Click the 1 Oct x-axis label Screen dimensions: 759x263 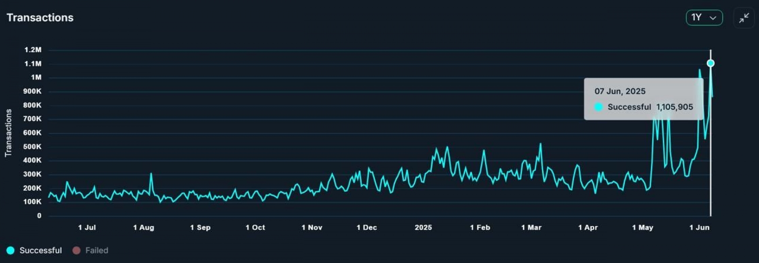pyautogui.click(x=255, y=227)
